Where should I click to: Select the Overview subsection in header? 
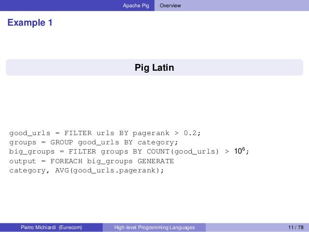coord(170,5)
